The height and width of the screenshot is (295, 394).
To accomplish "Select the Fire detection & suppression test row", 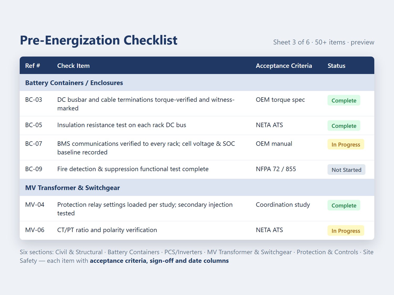I will tap(197, 169).
